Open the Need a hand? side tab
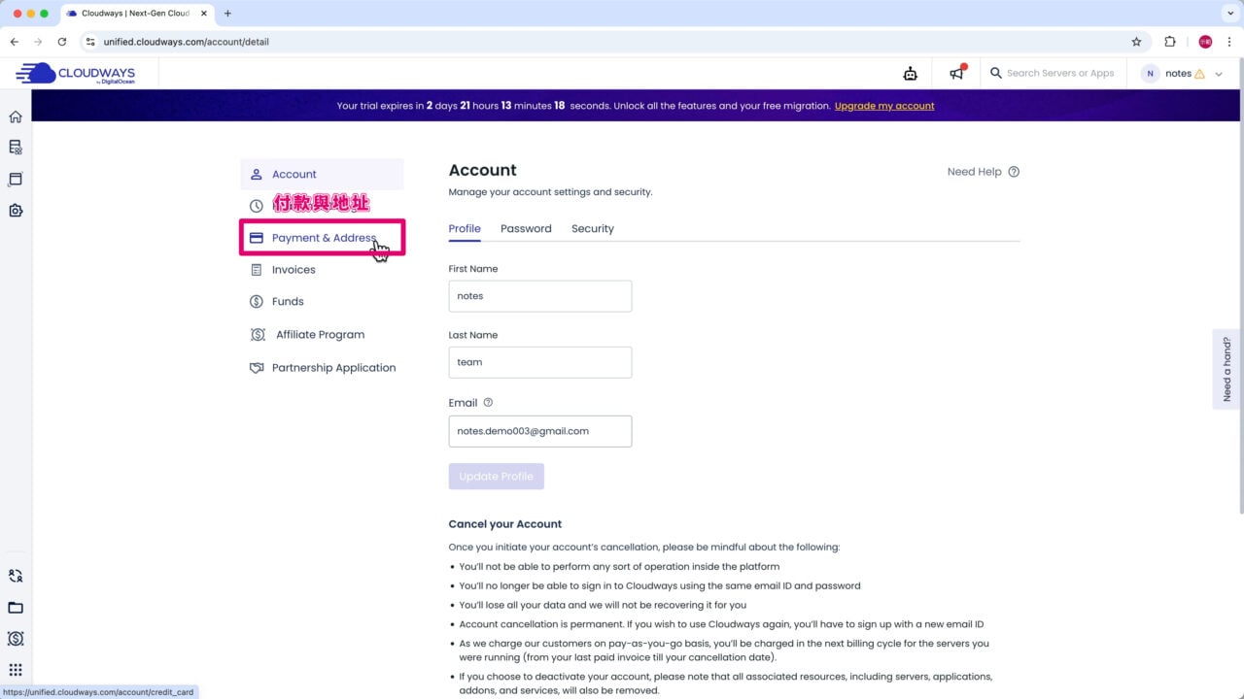This screenshot has height=699, width=1244. coord(1227,369)
